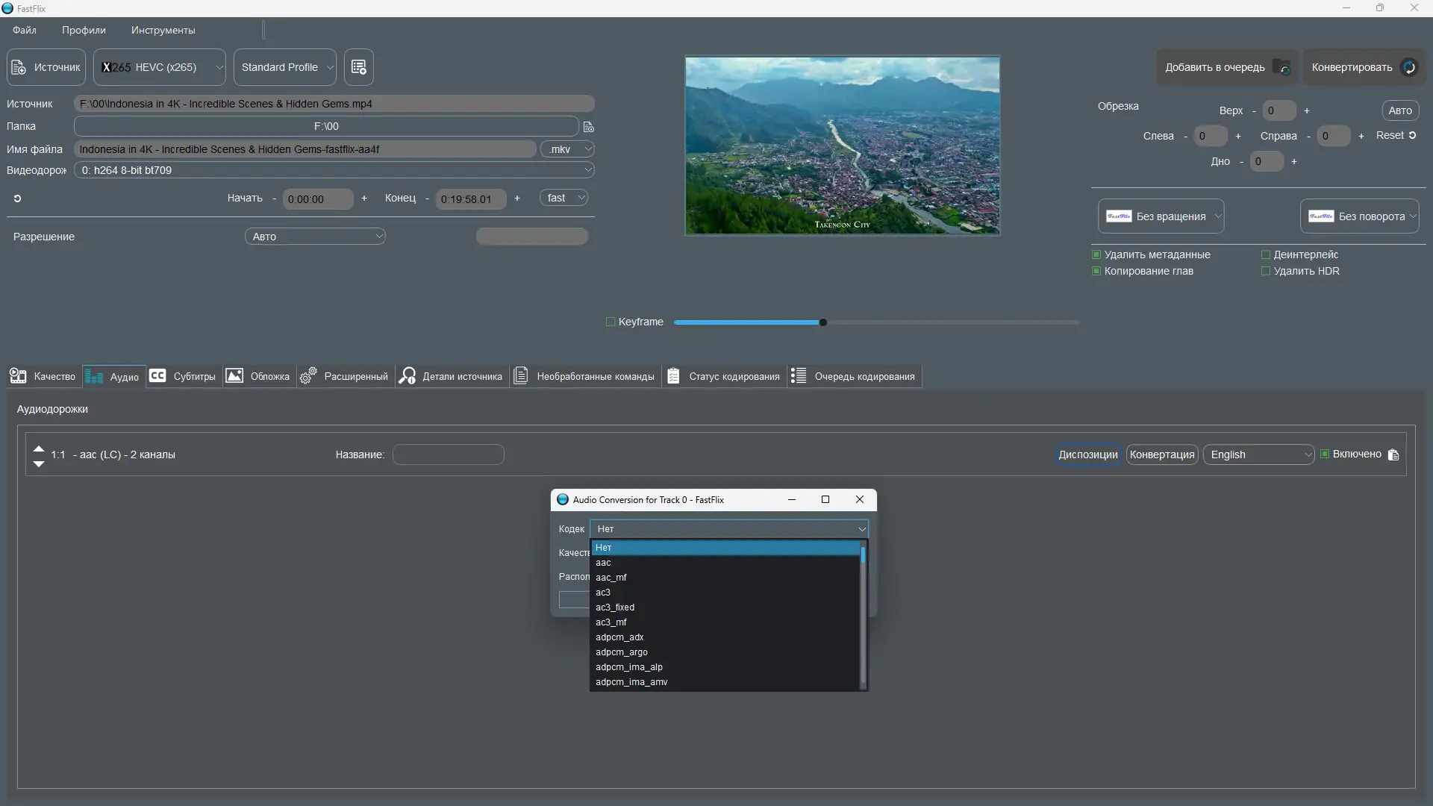The image size is (1433, 806).
Task: Click the video preview position slider
Action: click(876, 322)
